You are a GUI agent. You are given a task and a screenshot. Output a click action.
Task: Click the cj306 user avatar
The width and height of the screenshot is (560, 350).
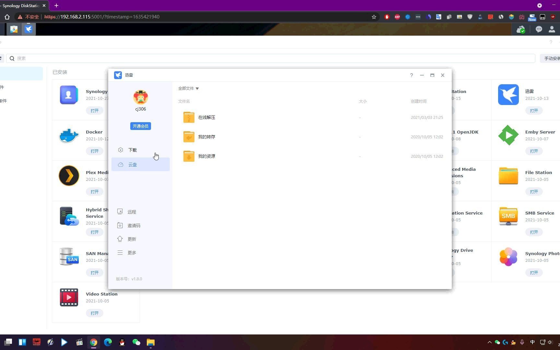141,97
